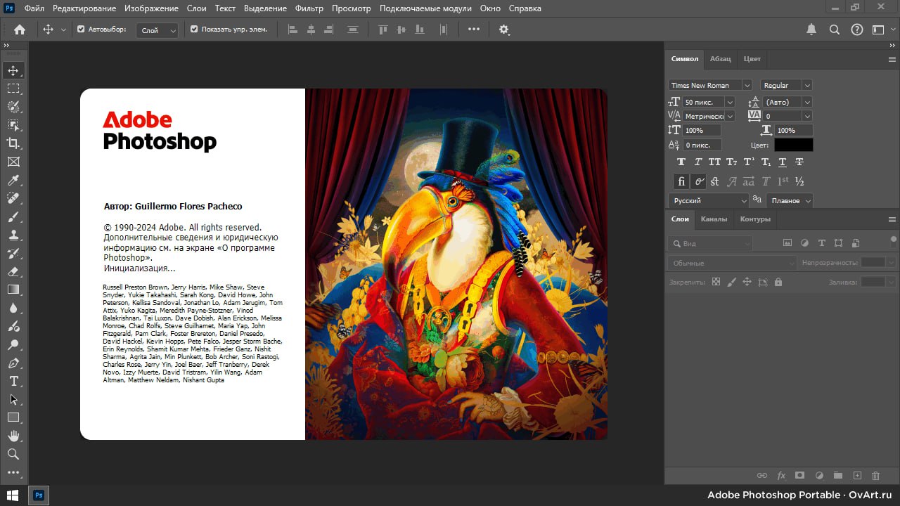900x506 pixels.
Task: Pick the Brush tool
Action: pyautogui.click(x=13, y=216)
